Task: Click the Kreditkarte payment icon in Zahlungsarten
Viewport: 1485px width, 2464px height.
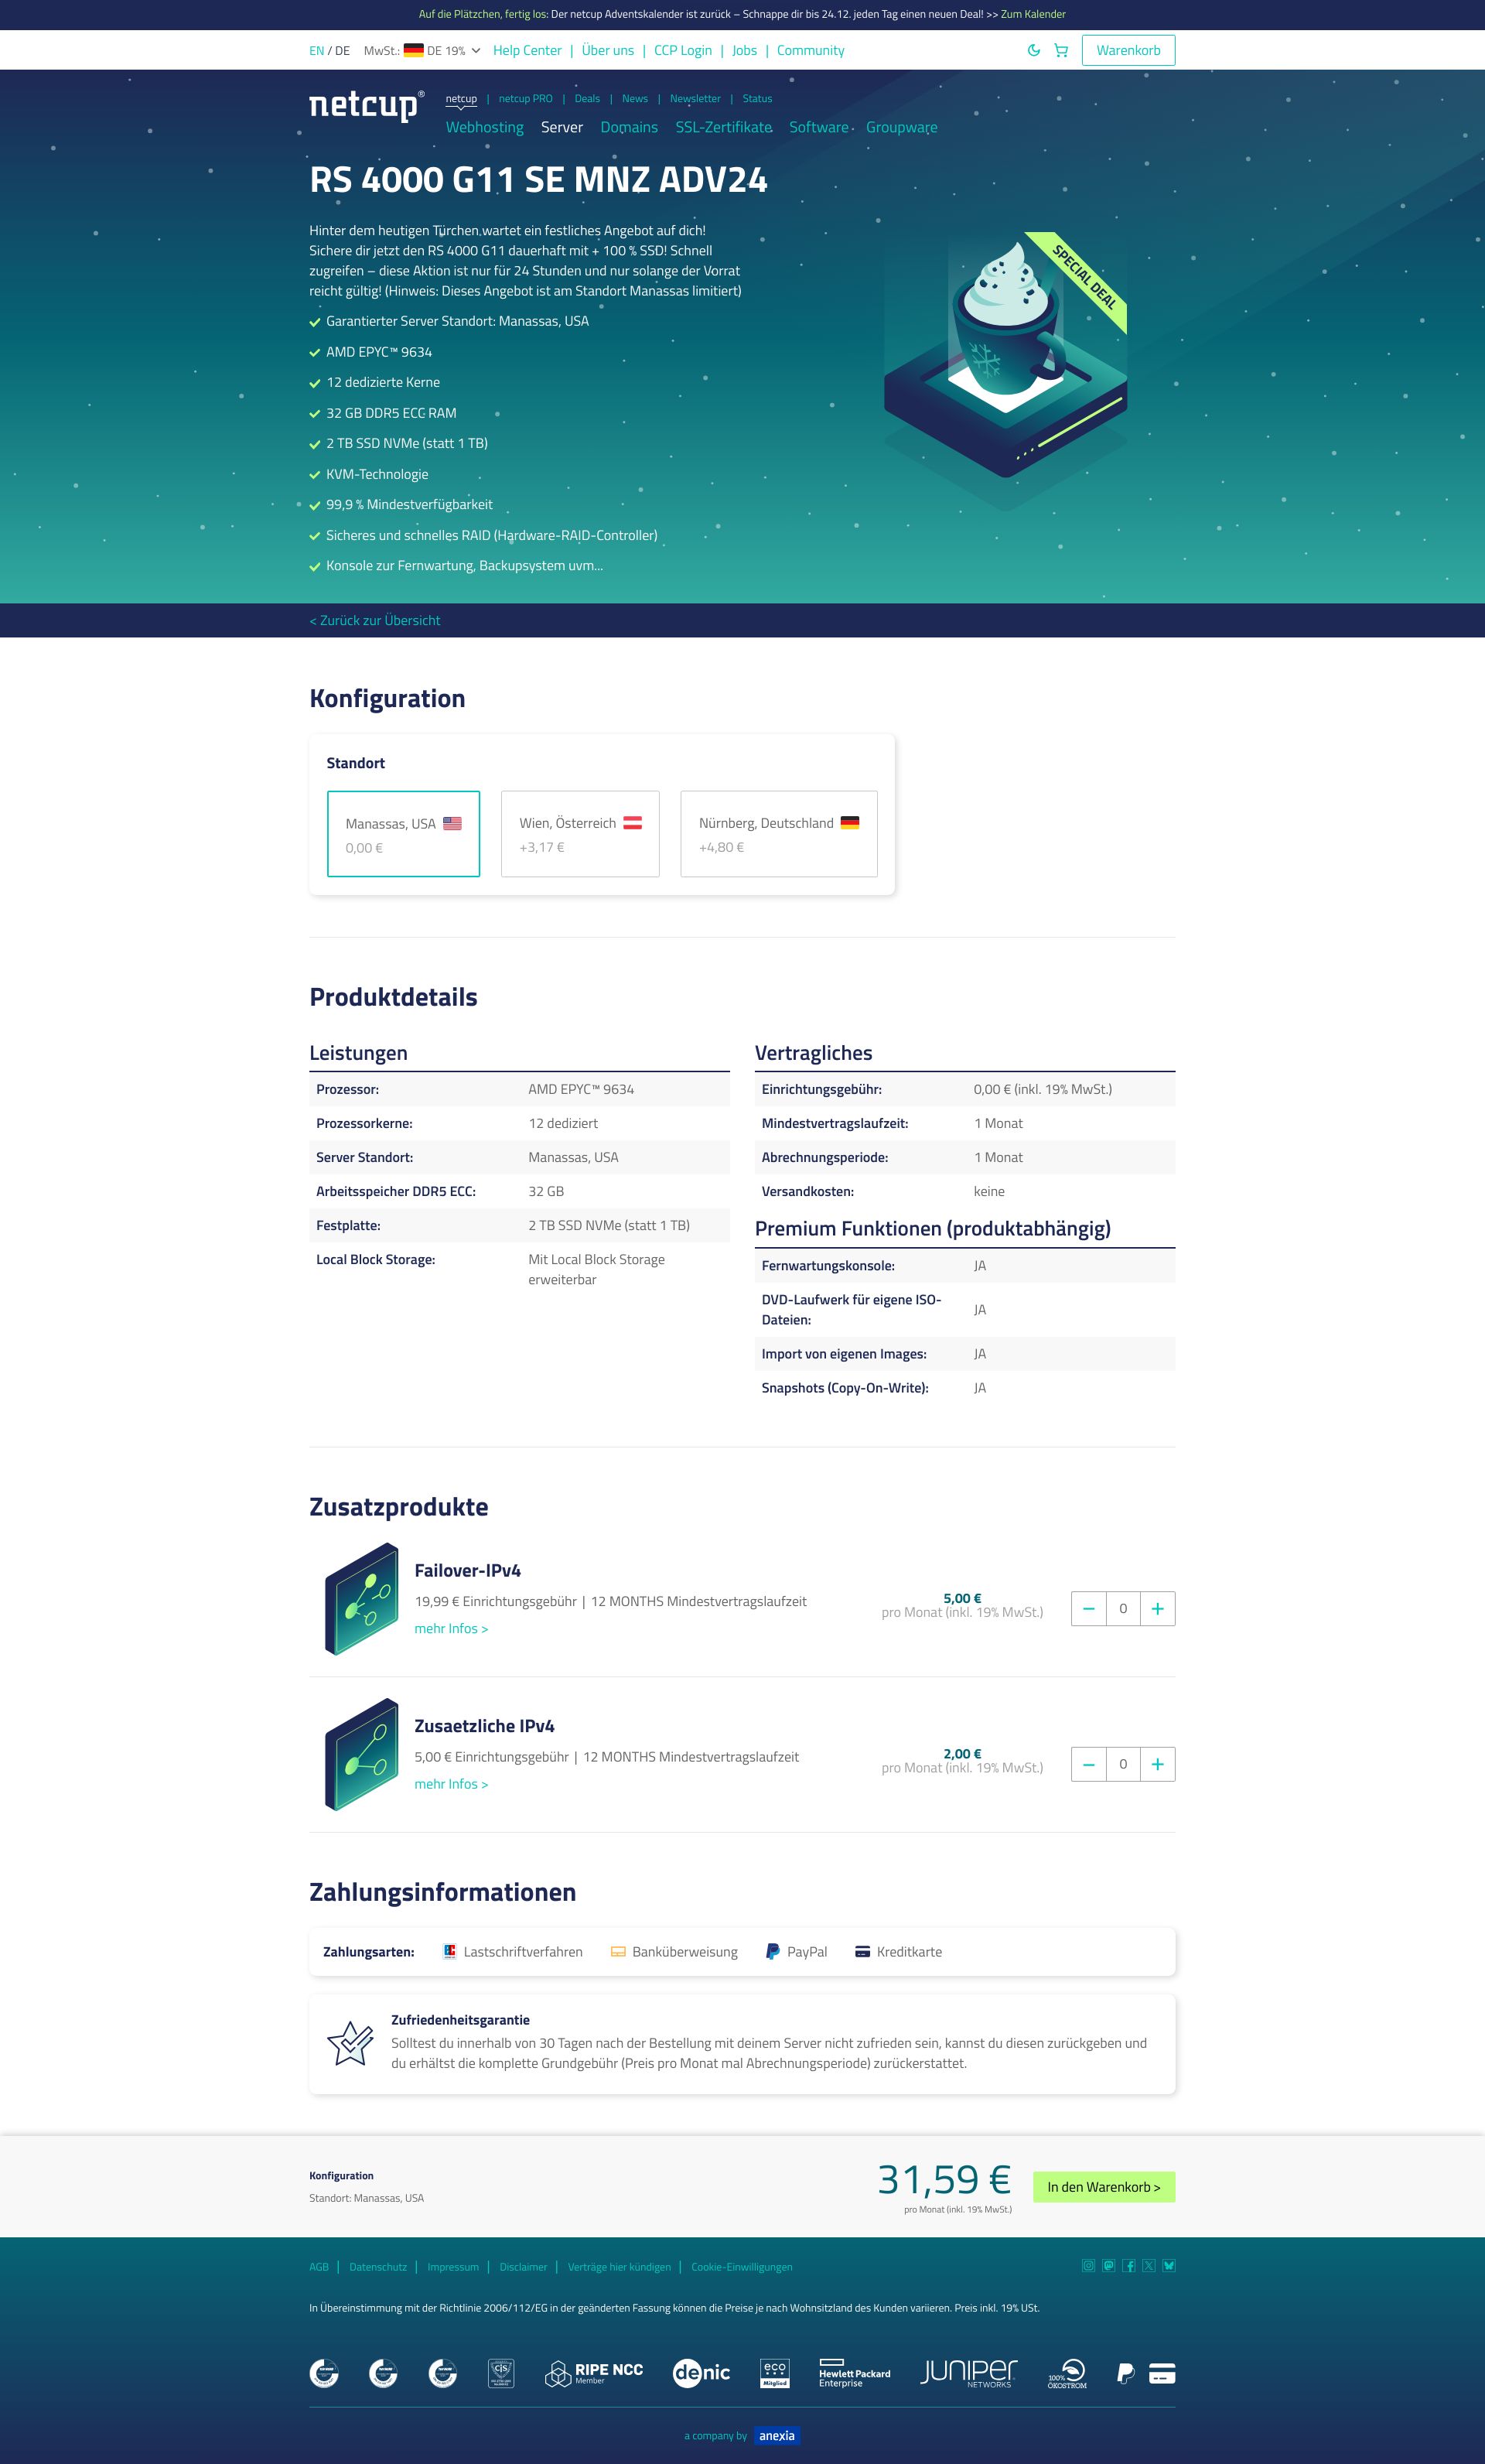Action: tap(862, 1951)
